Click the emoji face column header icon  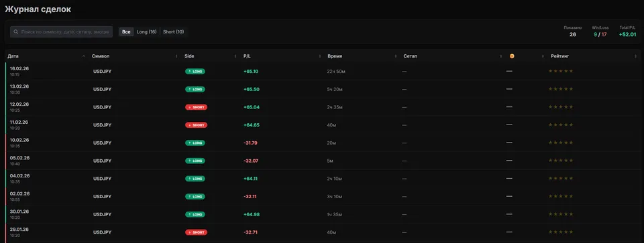tap(512, 56)
